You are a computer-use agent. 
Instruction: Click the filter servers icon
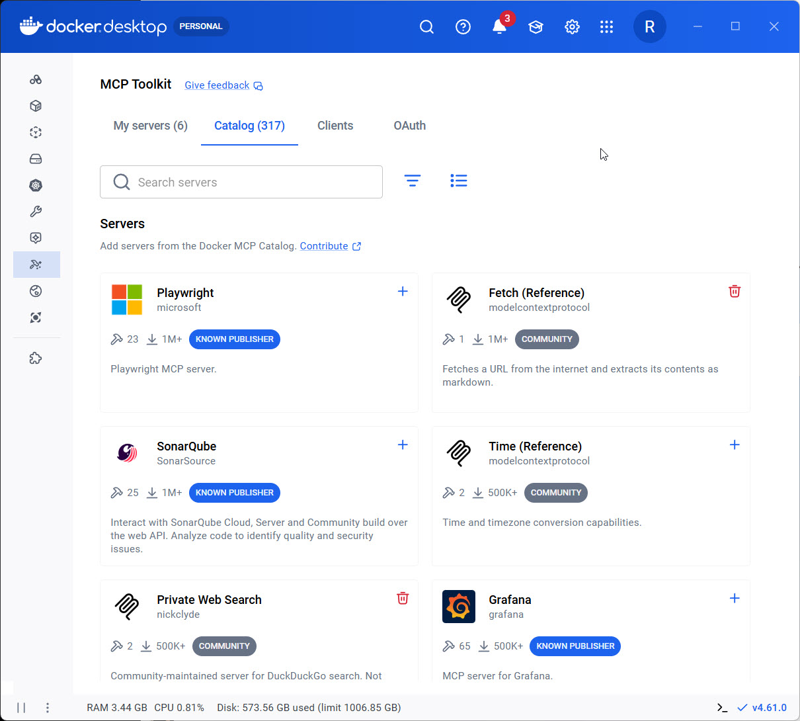(413, 181)
